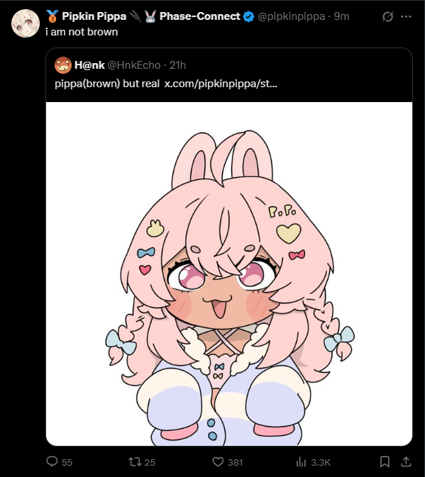This screenshot has width=425, height=477.
Task: Open the @pipkinpippa handle link
Action: (x=292, y=16)
